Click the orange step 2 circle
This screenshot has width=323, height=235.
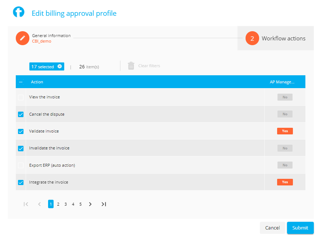point(252,38)
